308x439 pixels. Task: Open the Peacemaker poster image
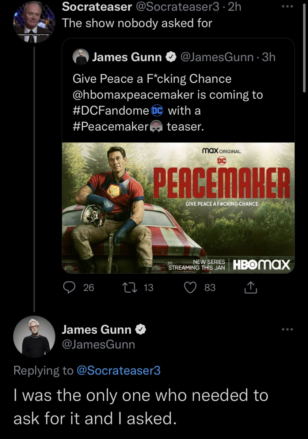click(178, 207)
